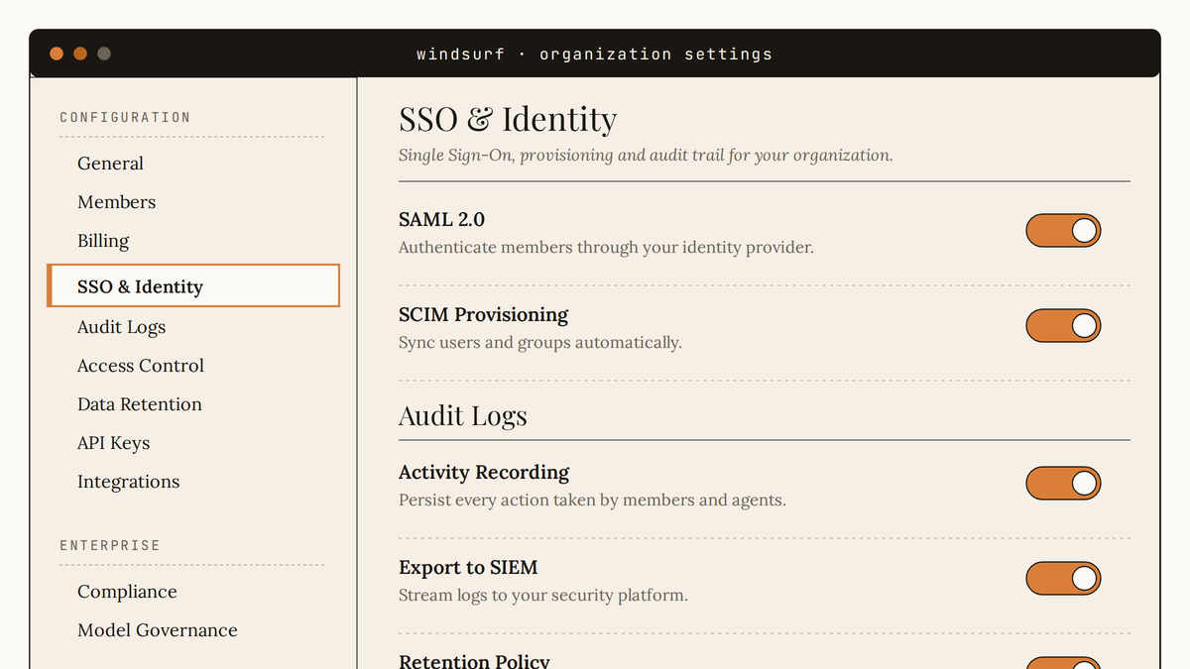Screen dimensions: 1190x669
Task: Toggle the Retention Policy switch
Action: click(1063, 662)
